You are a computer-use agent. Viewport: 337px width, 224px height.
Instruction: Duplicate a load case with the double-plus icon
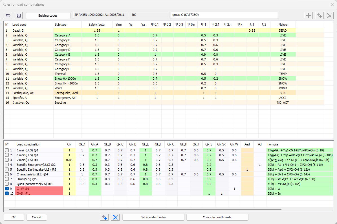click(319, 15)
